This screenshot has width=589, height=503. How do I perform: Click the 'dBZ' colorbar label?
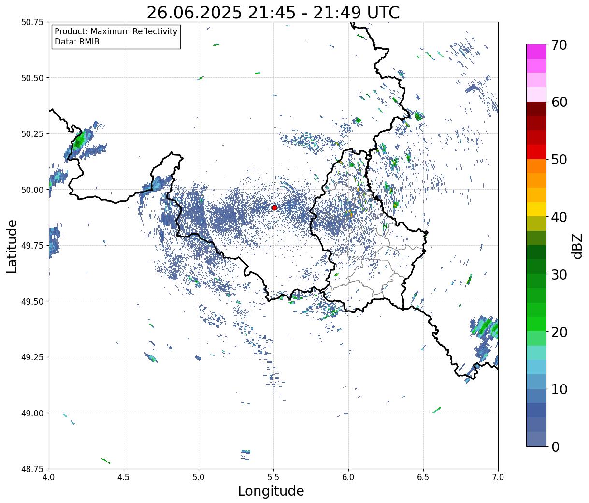point(577,246)
